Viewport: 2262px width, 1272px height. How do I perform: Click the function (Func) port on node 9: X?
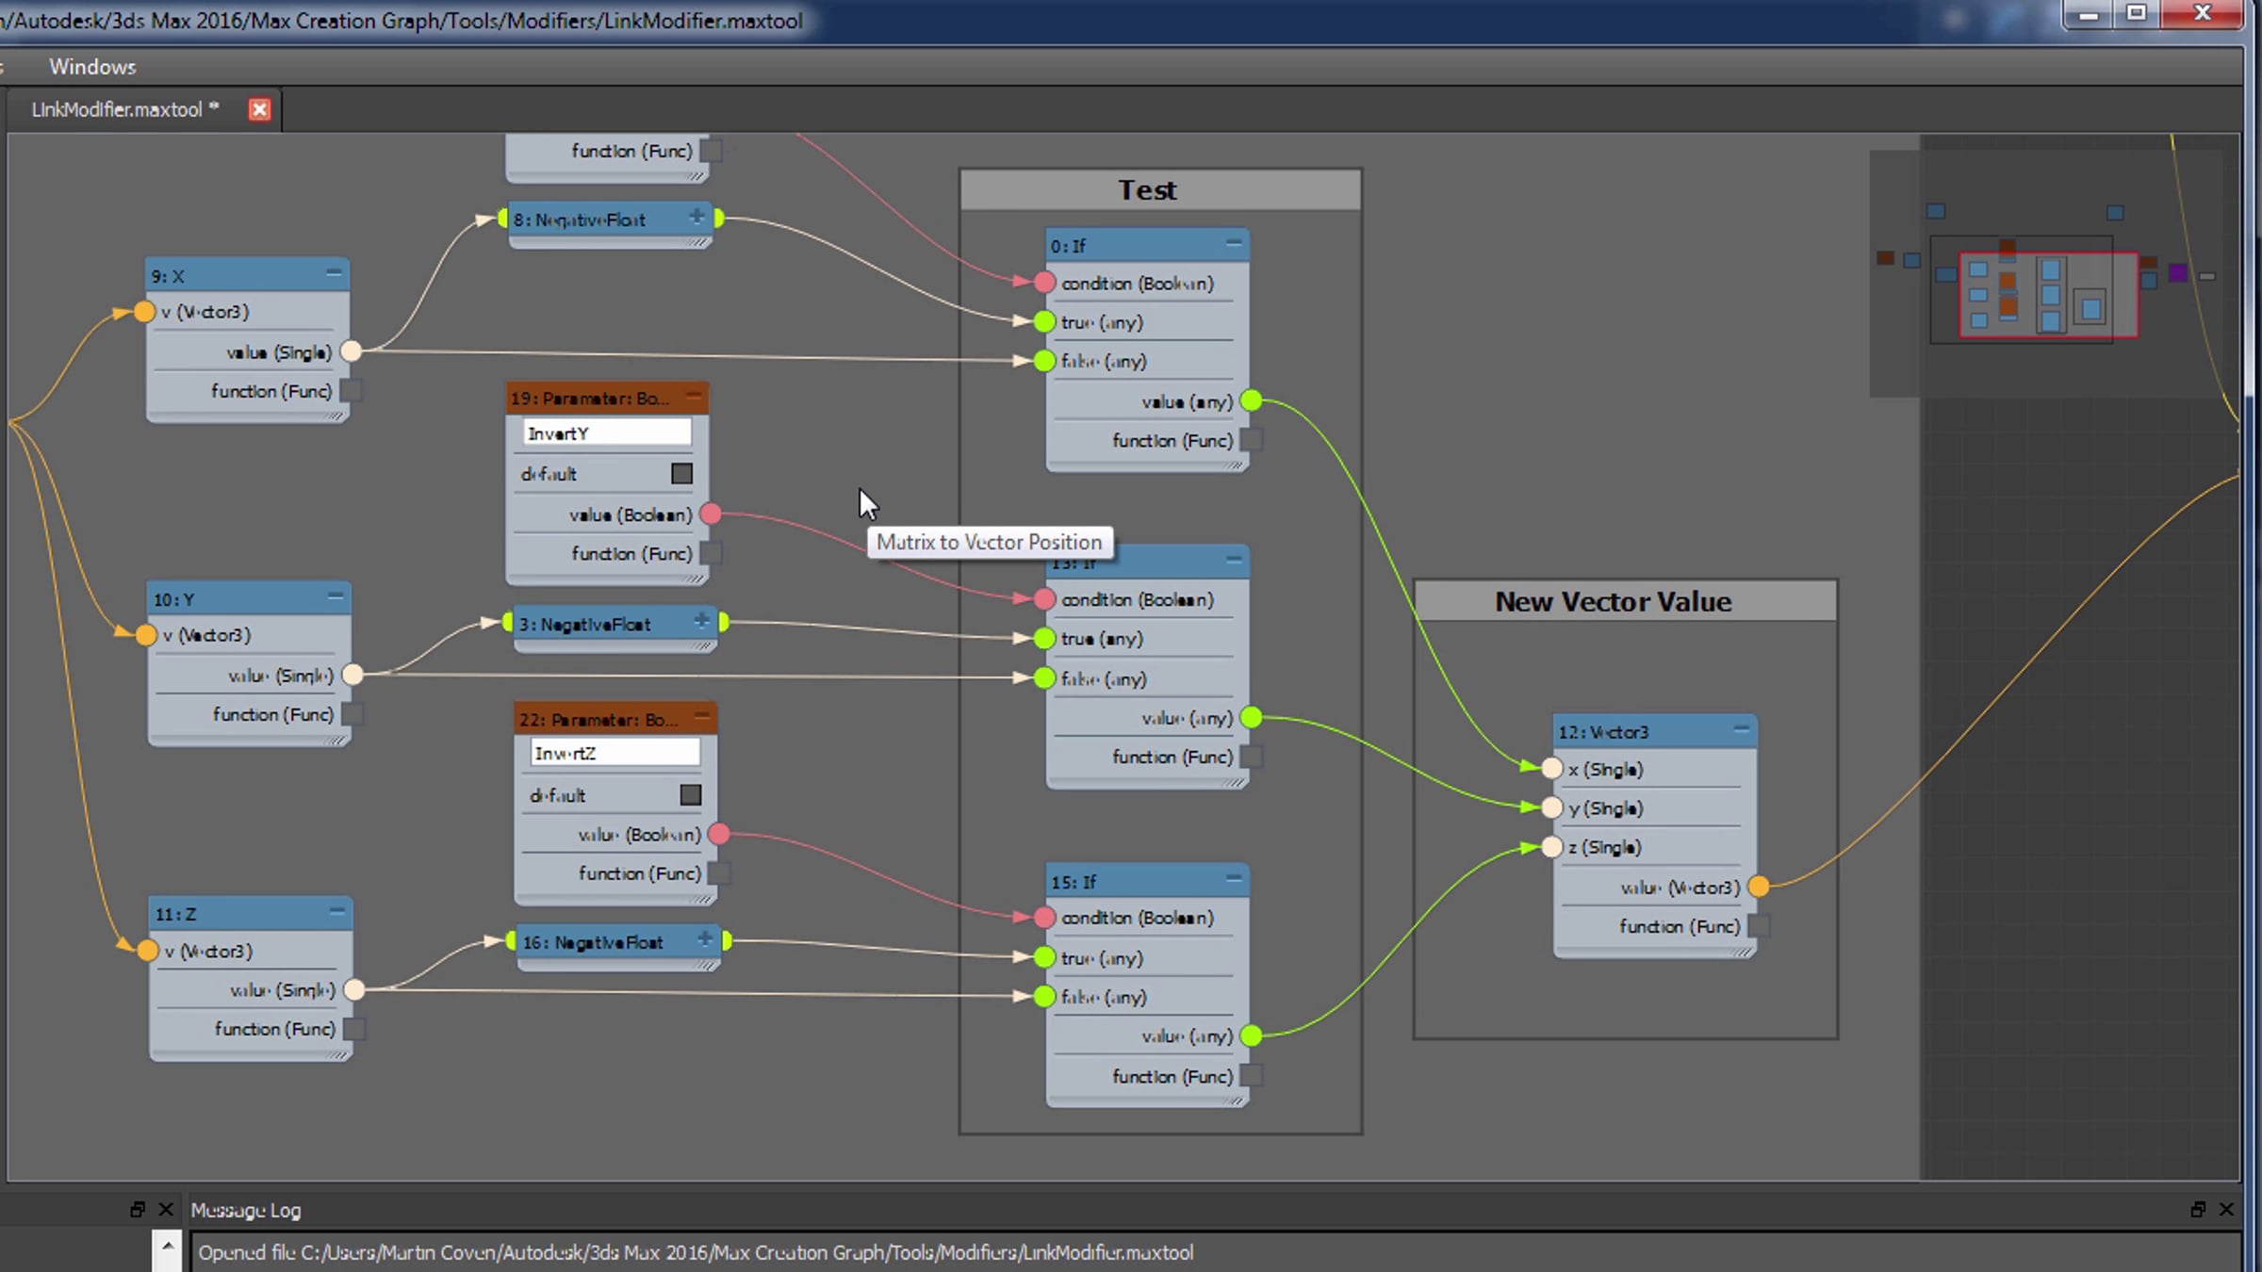352,391
